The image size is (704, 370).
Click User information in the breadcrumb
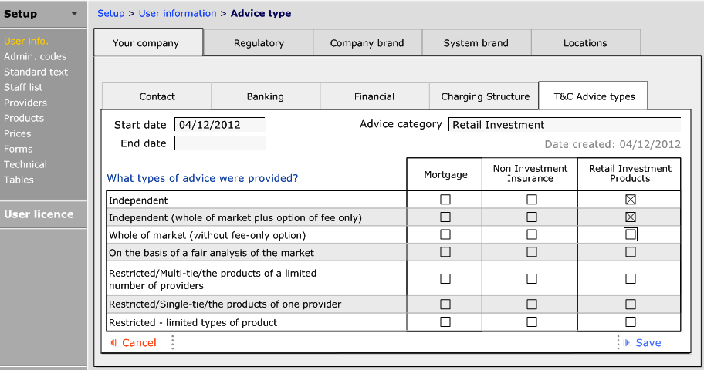coord(178,13)
